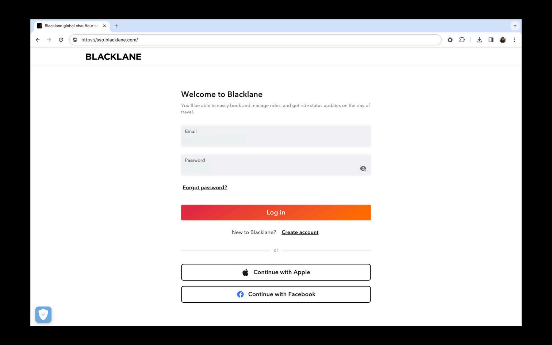Click the blue shield privacy badge
Viewport: 552px width, 345px height.
coord(43,314)
